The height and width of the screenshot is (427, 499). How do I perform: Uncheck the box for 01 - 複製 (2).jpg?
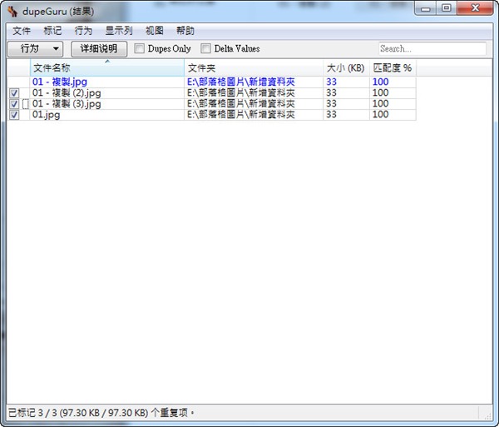[x=14, y=93]
